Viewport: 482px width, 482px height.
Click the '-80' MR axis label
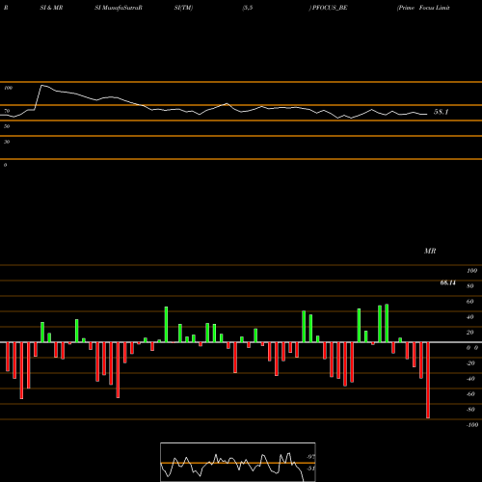pos(470,410)
